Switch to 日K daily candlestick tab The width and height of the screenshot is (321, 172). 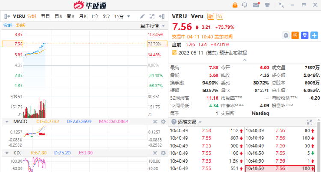point(59,16)
